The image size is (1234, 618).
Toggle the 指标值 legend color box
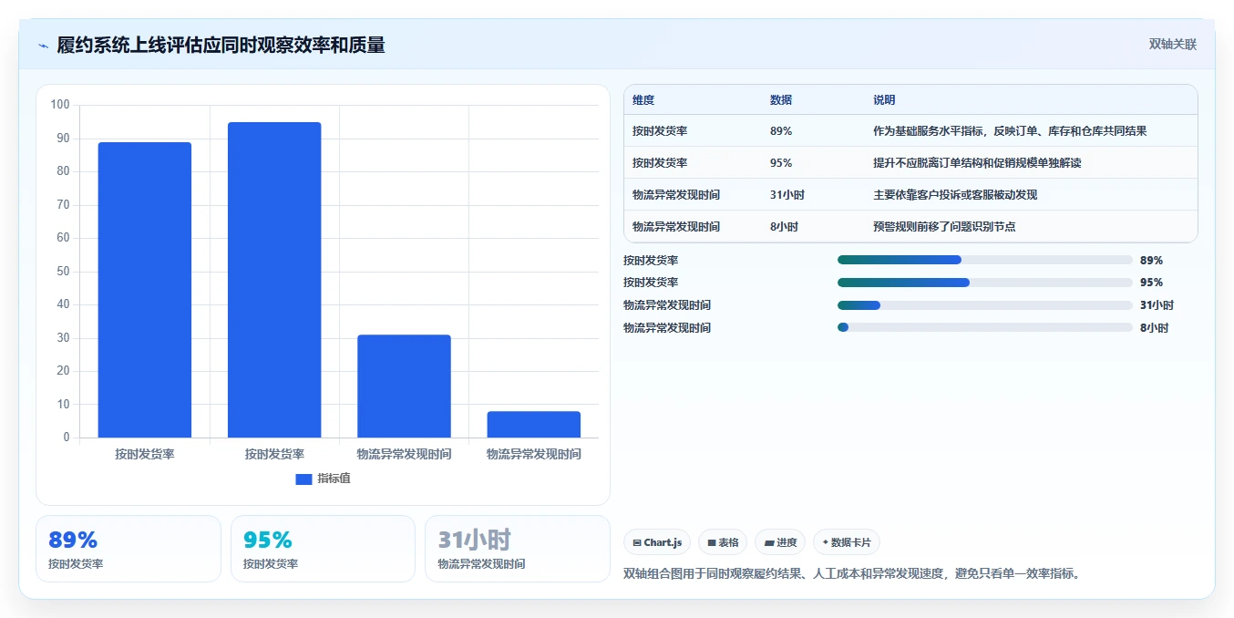coord(303,479)
